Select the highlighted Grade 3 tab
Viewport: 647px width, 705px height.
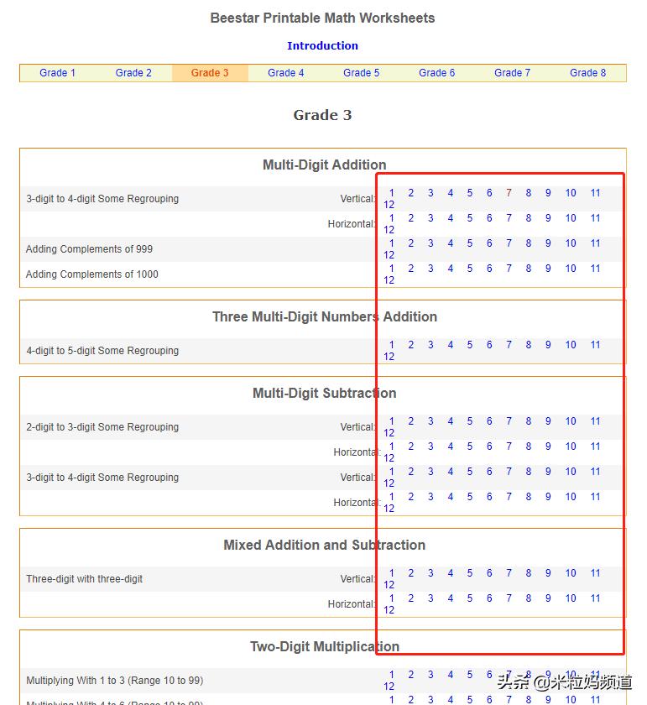(210, 73)
